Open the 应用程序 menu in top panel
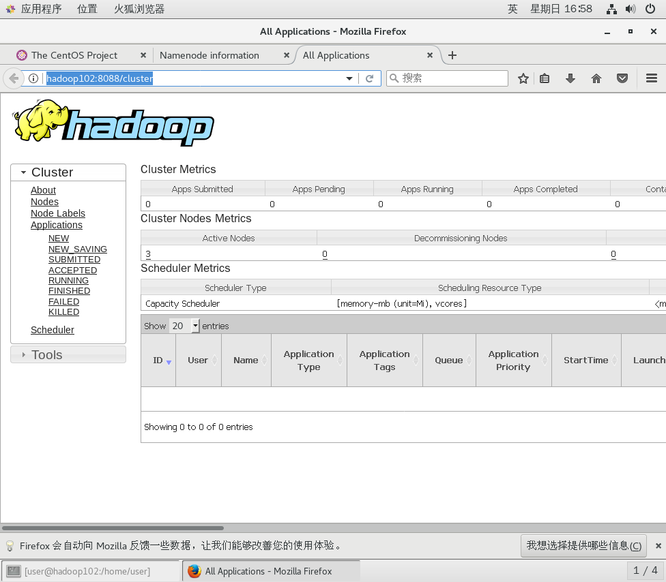 point(41,9)
